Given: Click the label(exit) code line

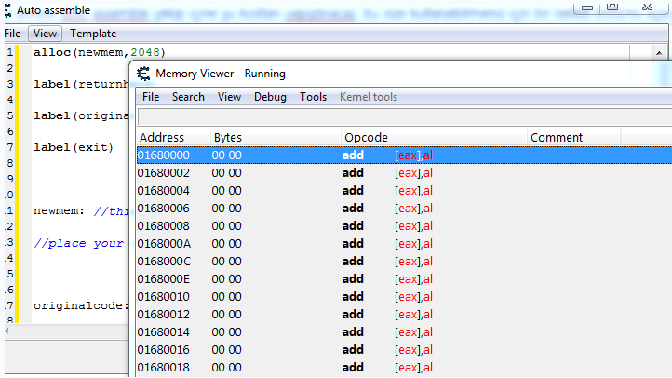Looking at the screenshot, I should click(x=74, y=147).
